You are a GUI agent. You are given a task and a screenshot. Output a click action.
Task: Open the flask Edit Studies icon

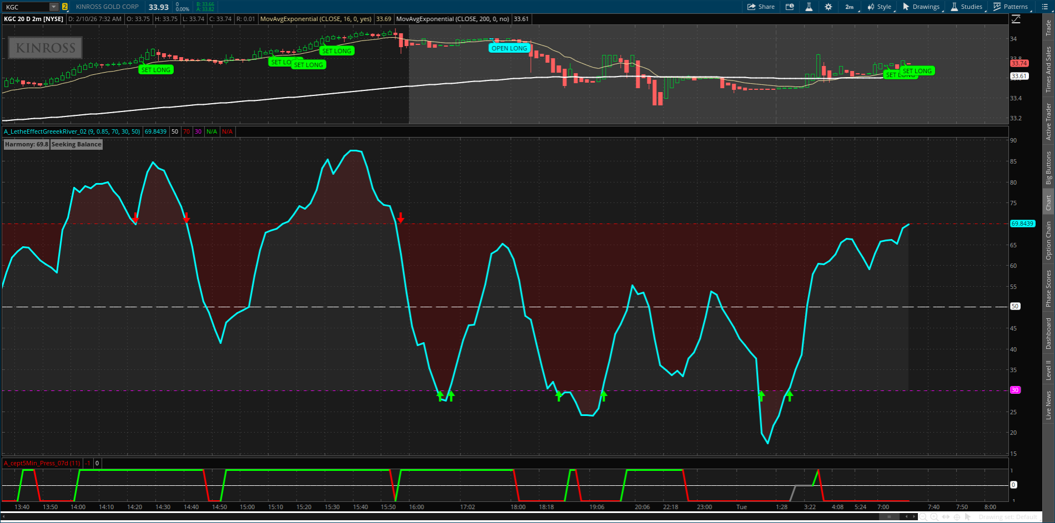(809, 7)
